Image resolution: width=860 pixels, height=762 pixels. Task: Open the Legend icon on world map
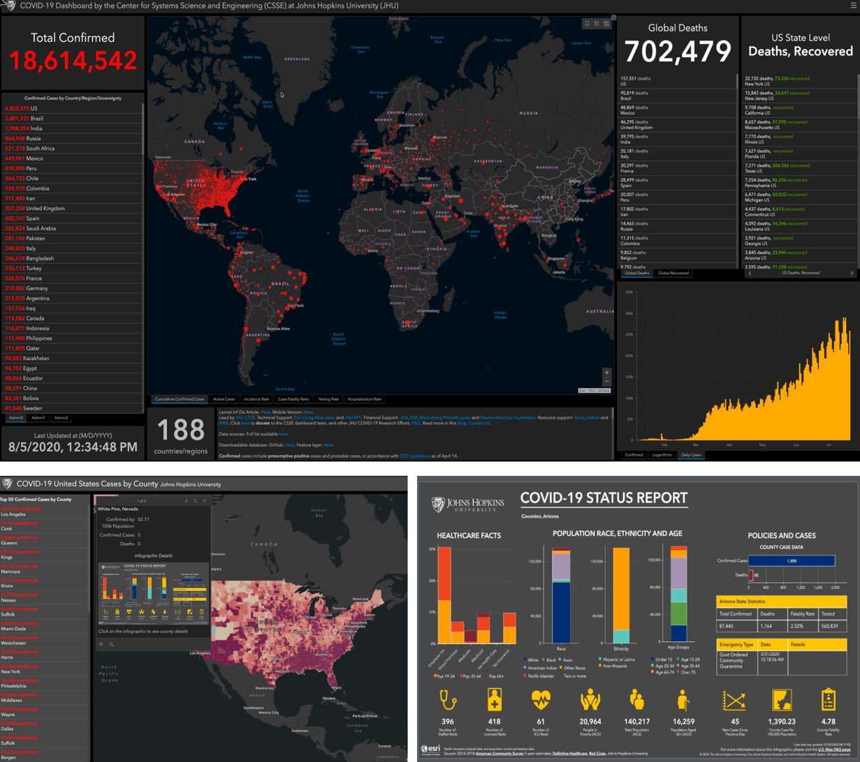click(x=596, y=23)
